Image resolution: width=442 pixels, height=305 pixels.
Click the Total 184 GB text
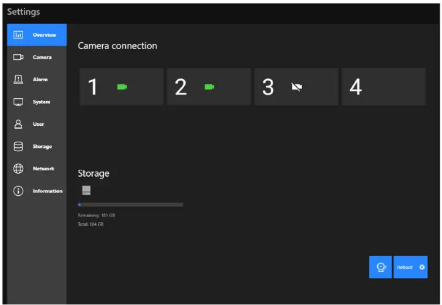[91, 224]
